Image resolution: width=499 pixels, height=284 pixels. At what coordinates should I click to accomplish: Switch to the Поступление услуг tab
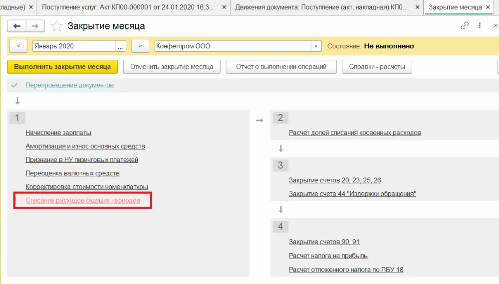pyautogui.click(x=129, y=7)
